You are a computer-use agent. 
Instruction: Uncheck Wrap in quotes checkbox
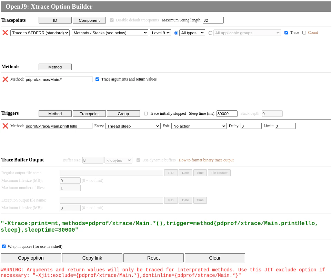coord(4,246)
